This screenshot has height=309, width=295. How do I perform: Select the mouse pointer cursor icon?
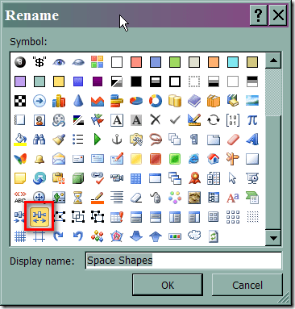232,178
